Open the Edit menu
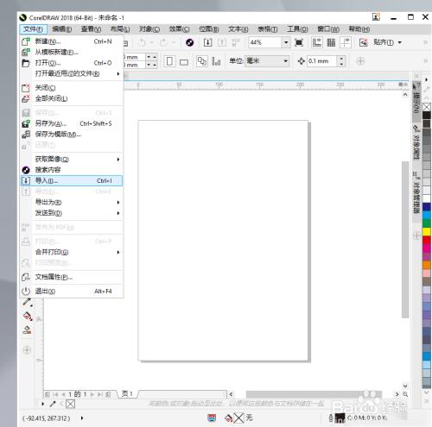 point(62,29)
